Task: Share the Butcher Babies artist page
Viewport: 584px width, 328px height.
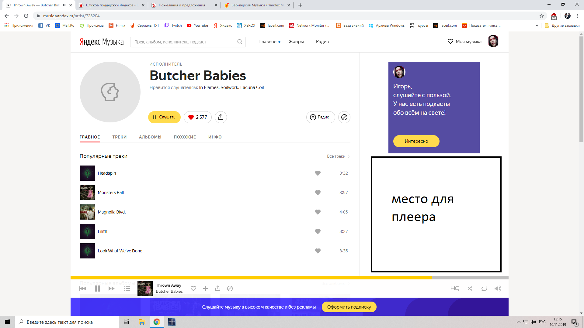Action: point(221,117)
